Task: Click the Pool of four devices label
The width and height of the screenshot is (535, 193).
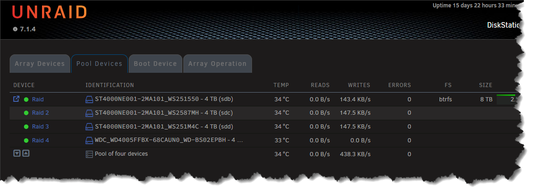Action: 121,154
